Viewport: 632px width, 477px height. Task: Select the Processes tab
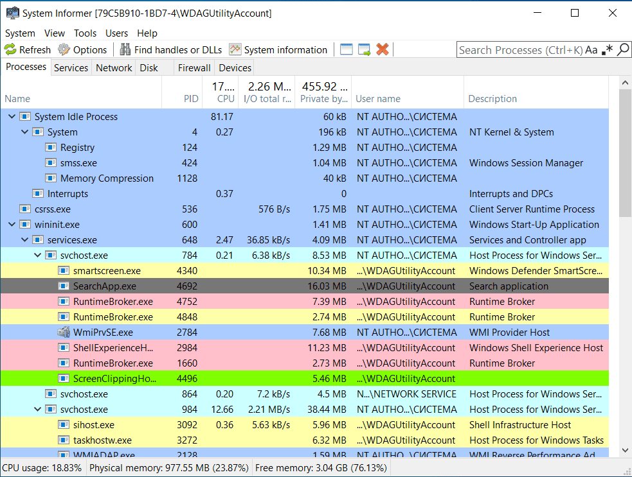coord(26,67)
